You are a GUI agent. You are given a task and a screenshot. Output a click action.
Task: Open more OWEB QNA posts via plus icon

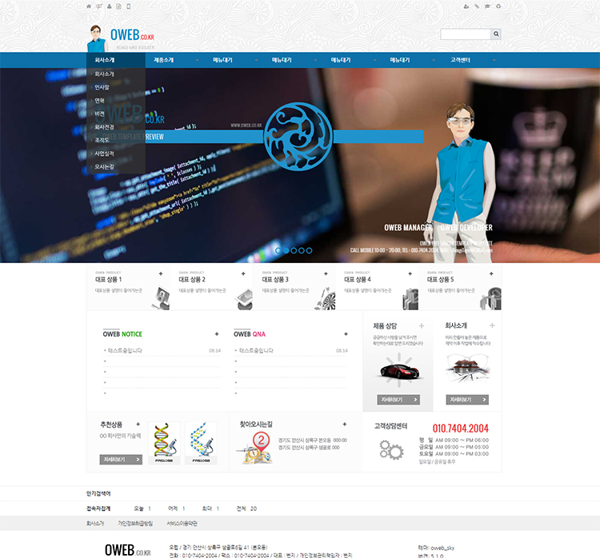(346, 334)
